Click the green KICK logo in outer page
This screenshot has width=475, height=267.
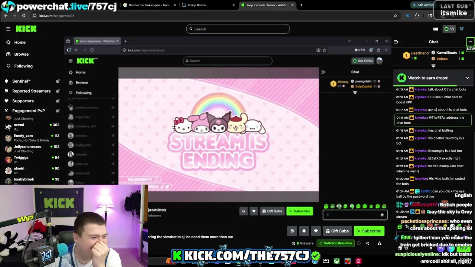coord(26,29)
